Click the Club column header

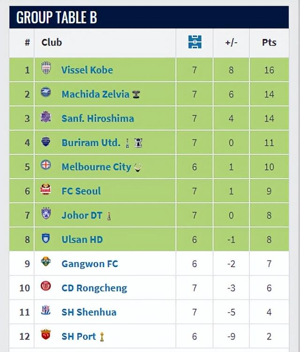(52, 42)
